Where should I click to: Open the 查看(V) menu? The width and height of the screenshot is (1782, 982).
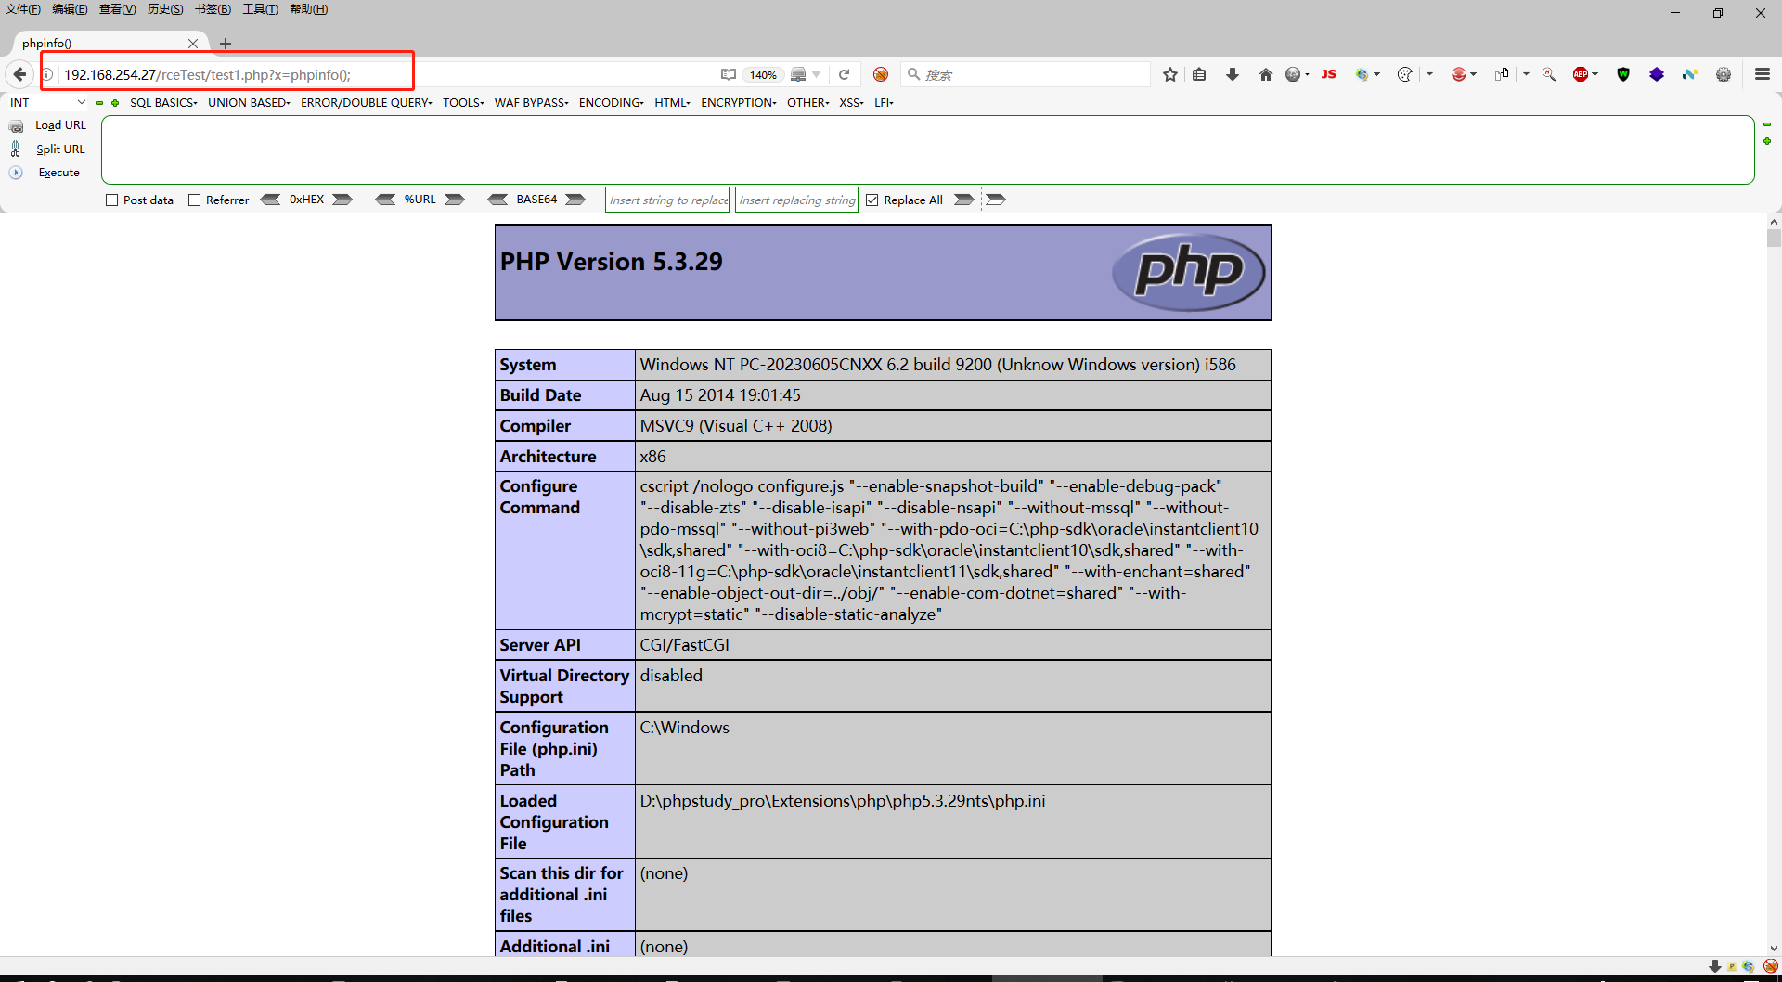coord(118,9)
